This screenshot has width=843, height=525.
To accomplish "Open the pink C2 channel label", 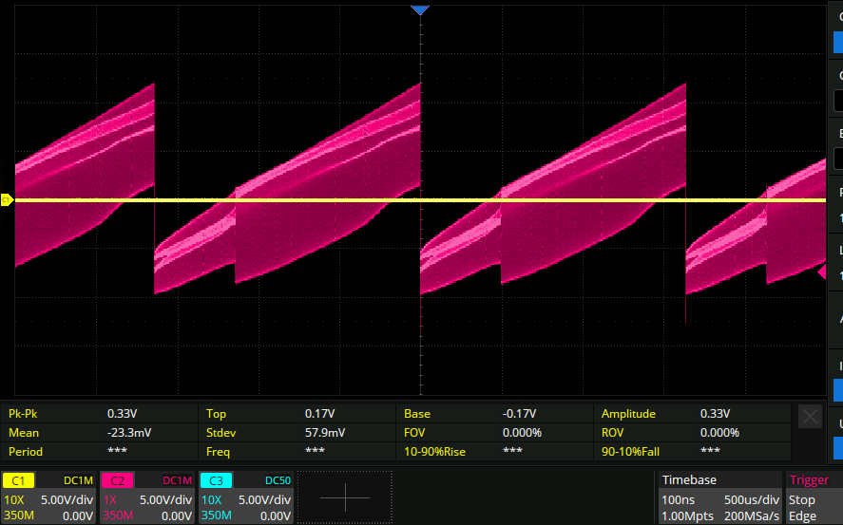I will point(118,481).
